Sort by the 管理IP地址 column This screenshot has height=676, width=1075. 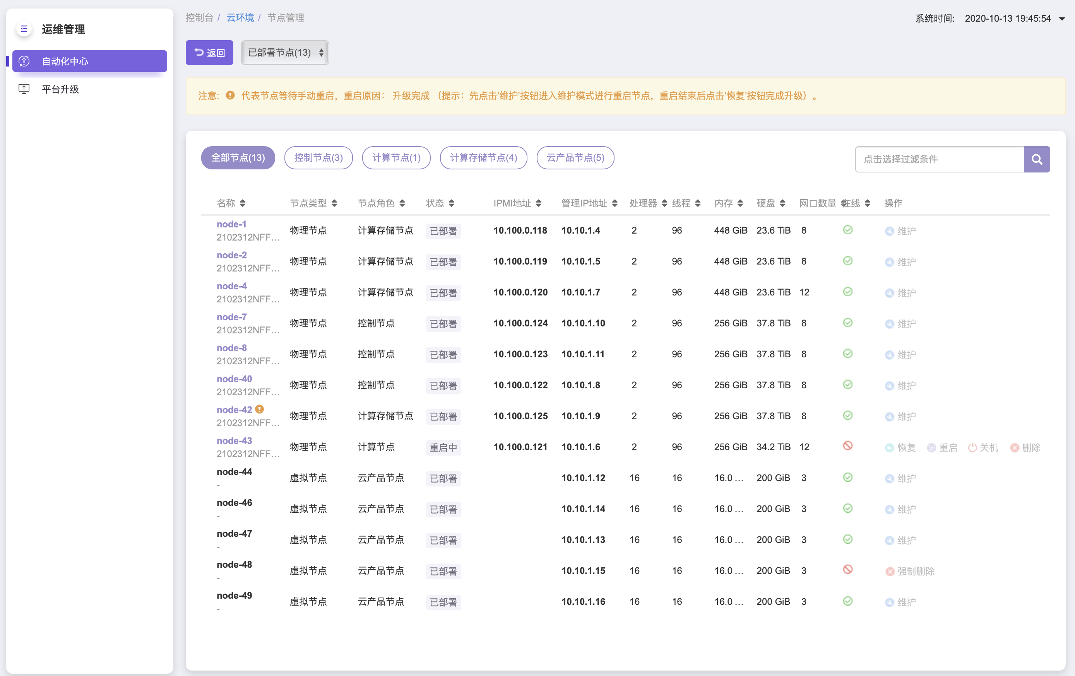tap(589, 203)
